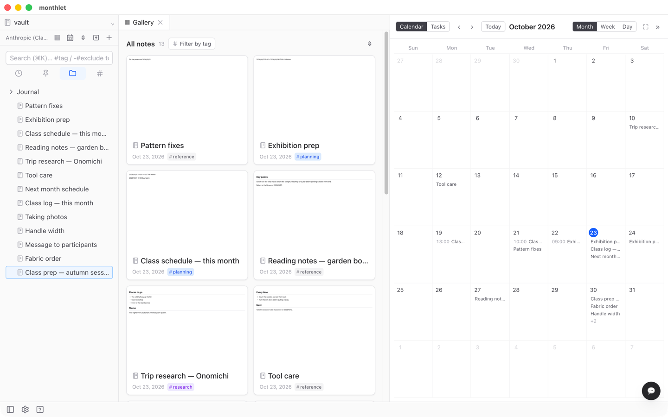Screen dimensions: 668x417
Task: Show recent notes via clock icon
Action: click(x=19, y=73)
